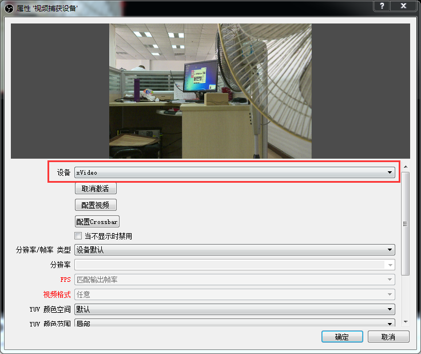The height and width of the screenshot is (354, 421).
Task: Cancel with the 取消 button
Action: pyautogui.click(x=388, y=337)
